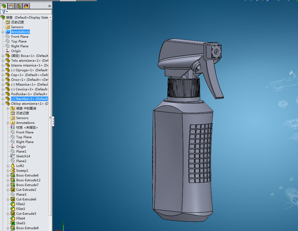Click the panel collapse splitter handle
The image size is (298, 231).
pyautogui.click(x=53, y=121)
